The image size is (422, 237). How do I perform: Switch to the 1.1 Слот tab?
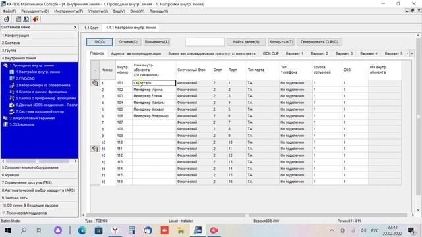coord(92,28)
